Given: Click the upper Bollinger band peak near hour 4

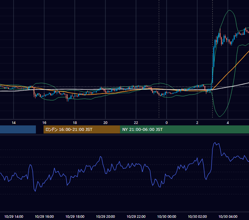Looking at the screenshot, I should coord(229,10).
